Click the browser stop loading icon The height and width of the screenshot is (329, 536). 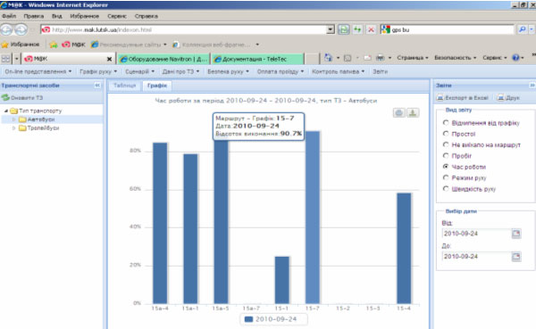click(x=371, y=29)
